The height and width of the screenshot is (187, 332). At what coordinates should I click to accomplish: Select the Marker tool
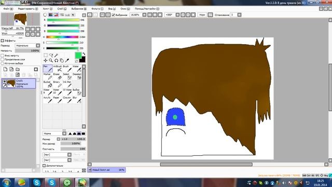48,76
